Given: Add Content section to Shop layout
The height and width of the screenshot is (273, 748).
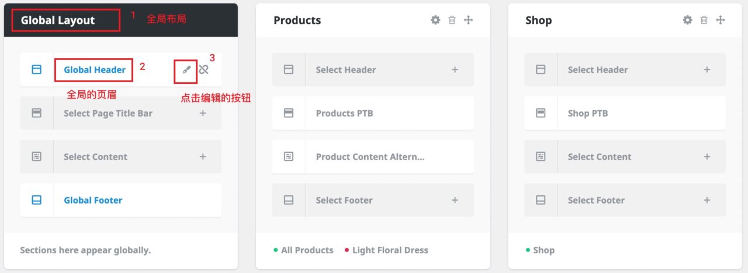Looking at the screenshot, I should [707, 156].
